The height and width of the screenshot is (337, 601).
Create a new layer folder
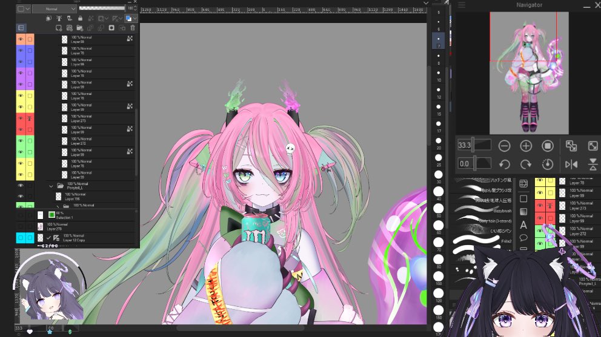80,28
